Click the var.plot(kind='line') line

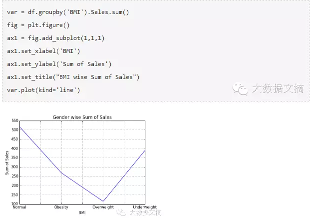(43, 89)
